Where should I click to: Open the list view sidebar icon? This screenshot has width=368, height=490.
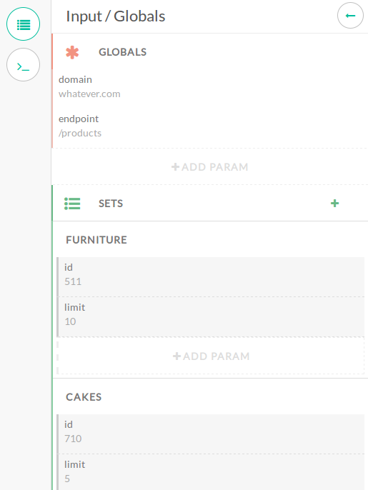[23, 24]
